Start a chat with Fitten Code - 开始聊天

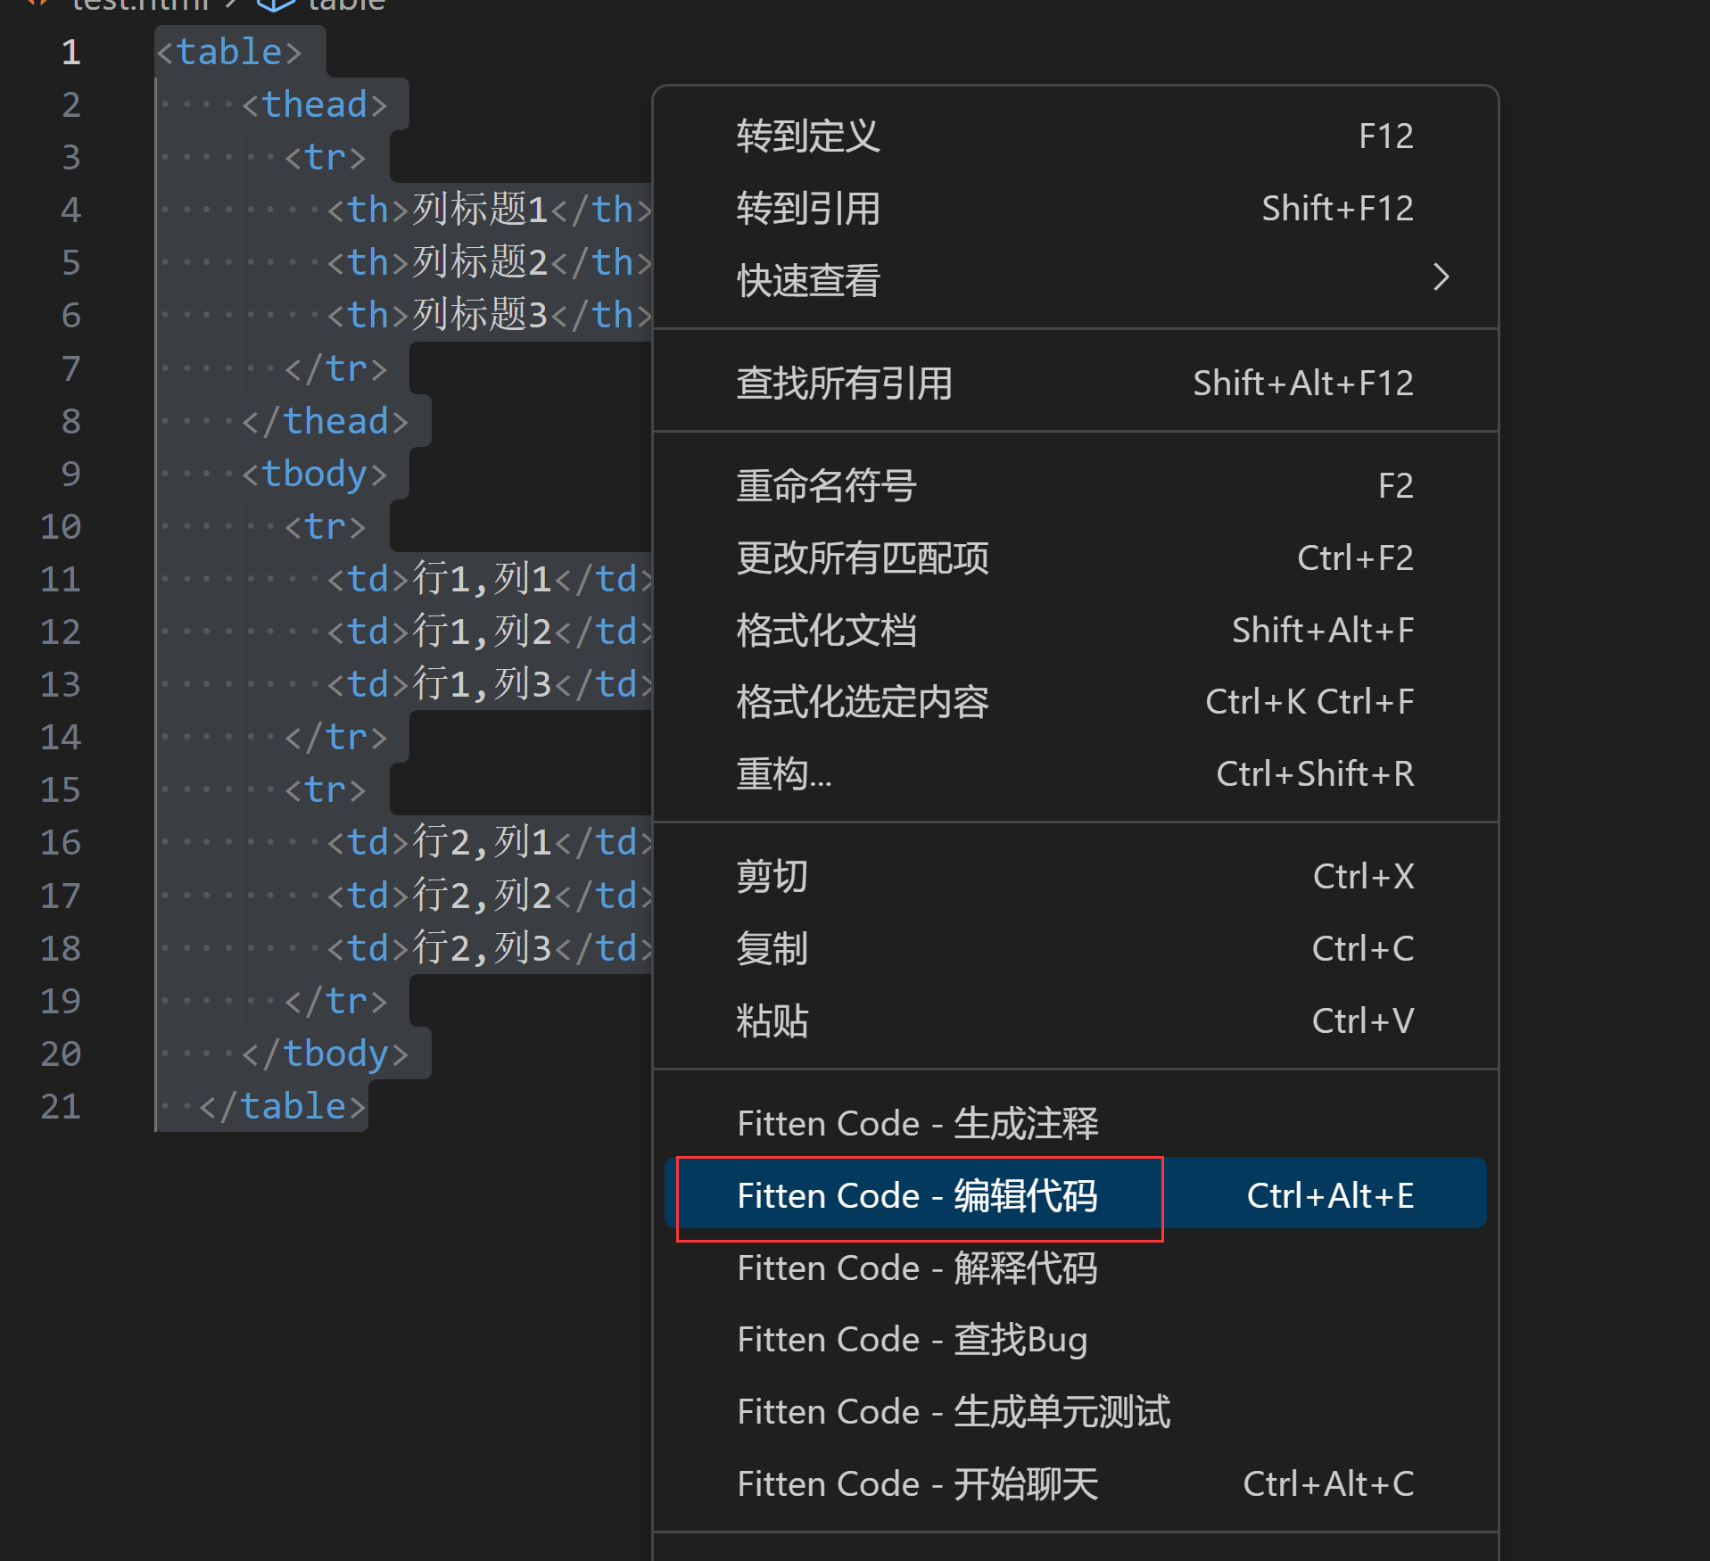[919, 1483]
